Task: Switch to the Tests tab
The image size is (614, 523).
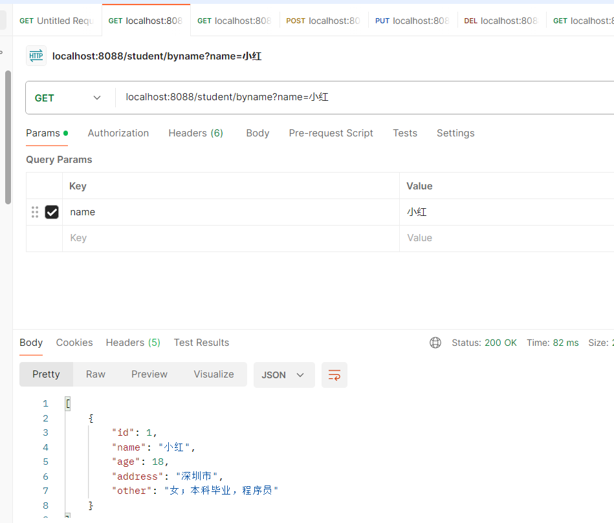Action: (405, 133)
